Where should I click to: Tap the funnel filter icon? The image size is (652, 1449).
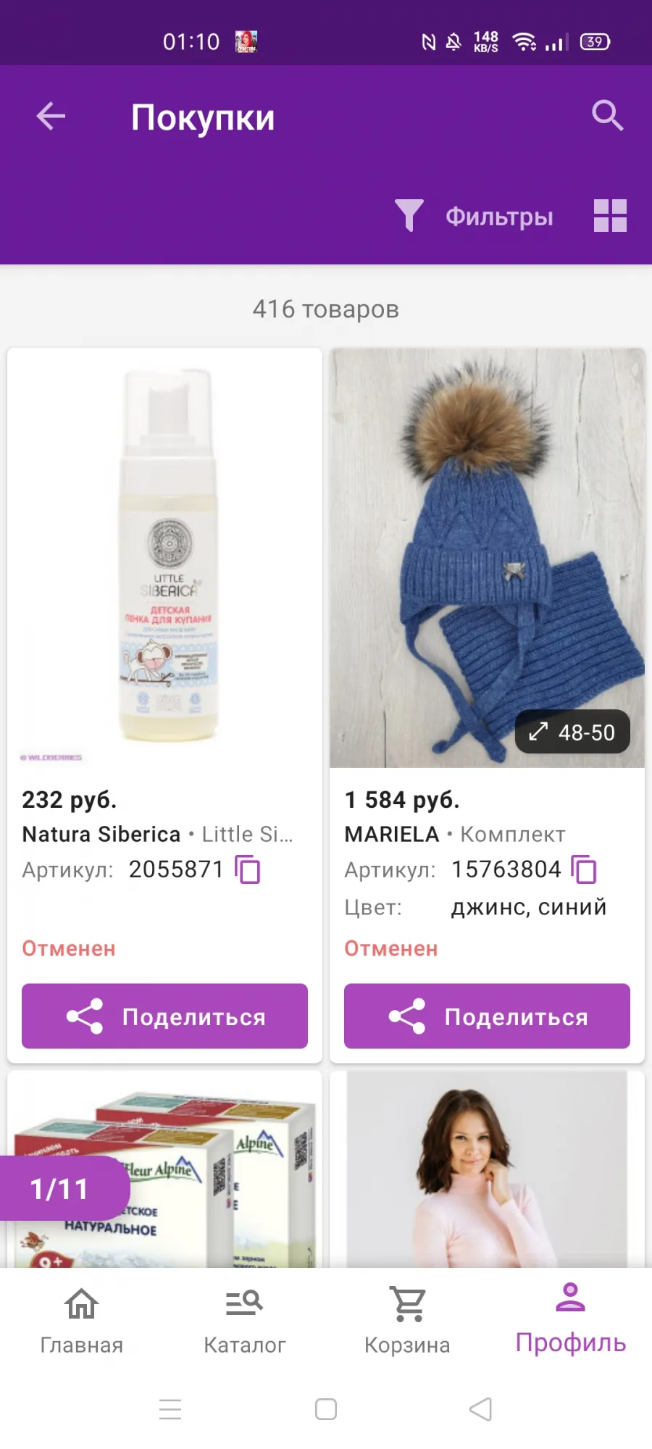(409, 216)
